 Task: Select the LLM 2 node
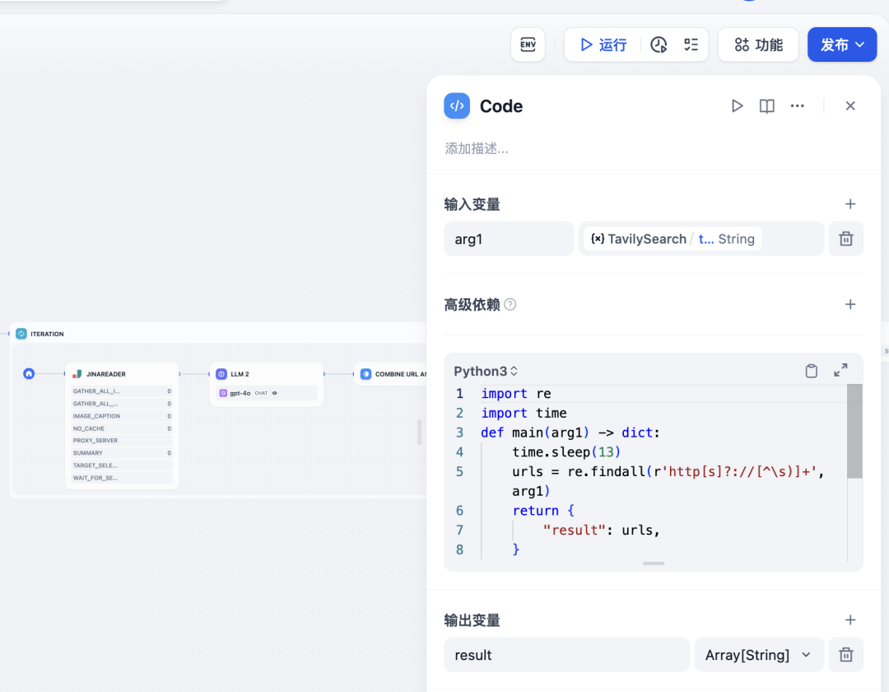(x=267, y=384)
